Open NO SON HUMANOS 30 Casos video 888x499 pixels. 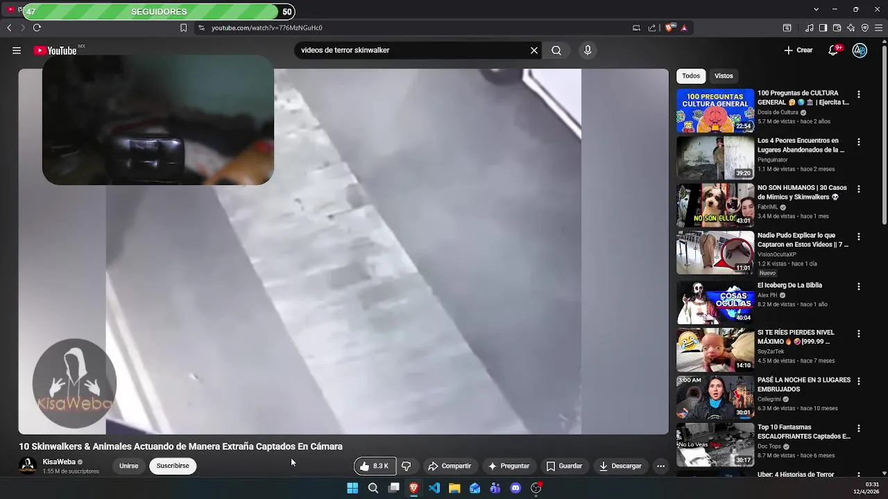pyautogui.click(x=715, y=205)
